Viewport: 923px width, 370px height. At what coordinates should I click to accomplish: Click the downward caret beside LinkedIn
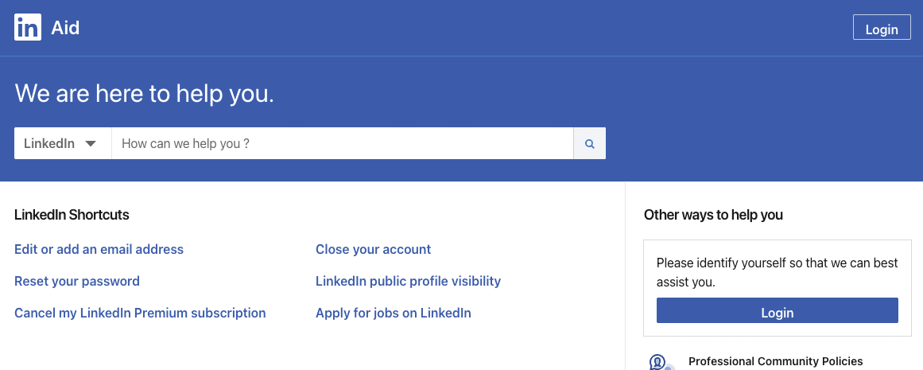click(91, 143)
